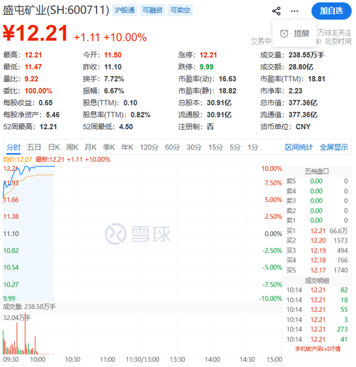This screenshot has height=367, width=356.
Task: Click the 沪股通 tag
Action: point(125,10)
